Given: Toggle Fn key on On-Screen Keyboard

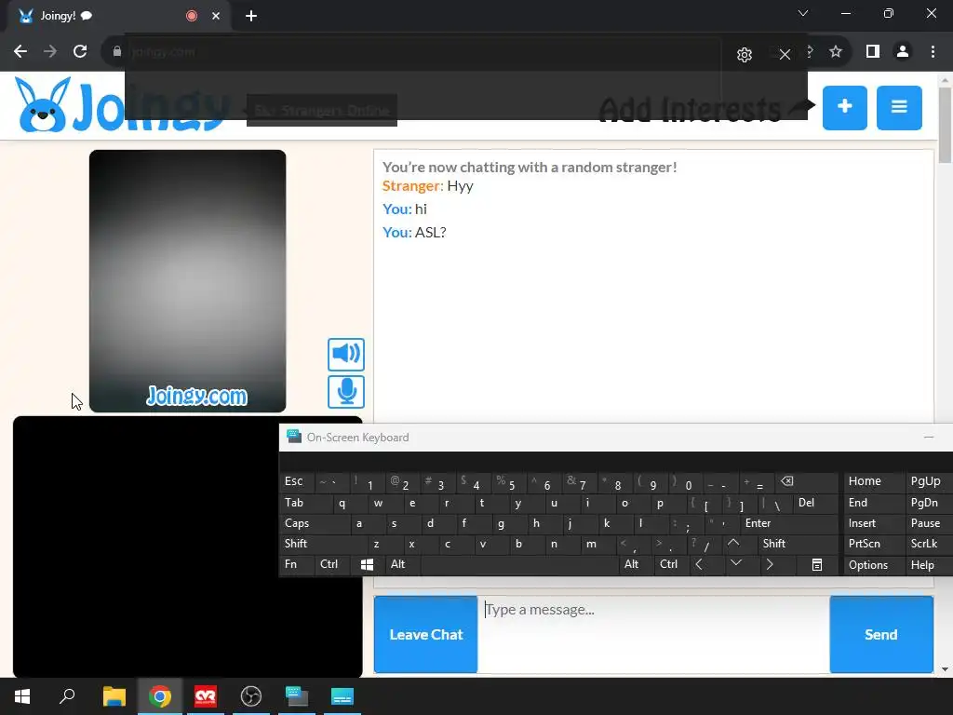Looking at the screenshot, I should pos(297,565).
